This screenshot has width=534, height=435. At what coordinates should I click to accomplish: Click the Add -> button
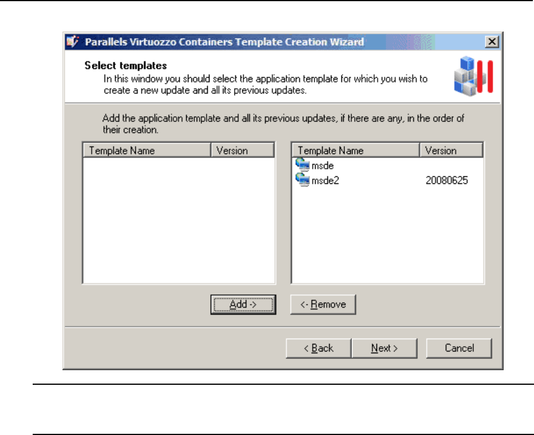pyautogui.click(x=243, y=304)
